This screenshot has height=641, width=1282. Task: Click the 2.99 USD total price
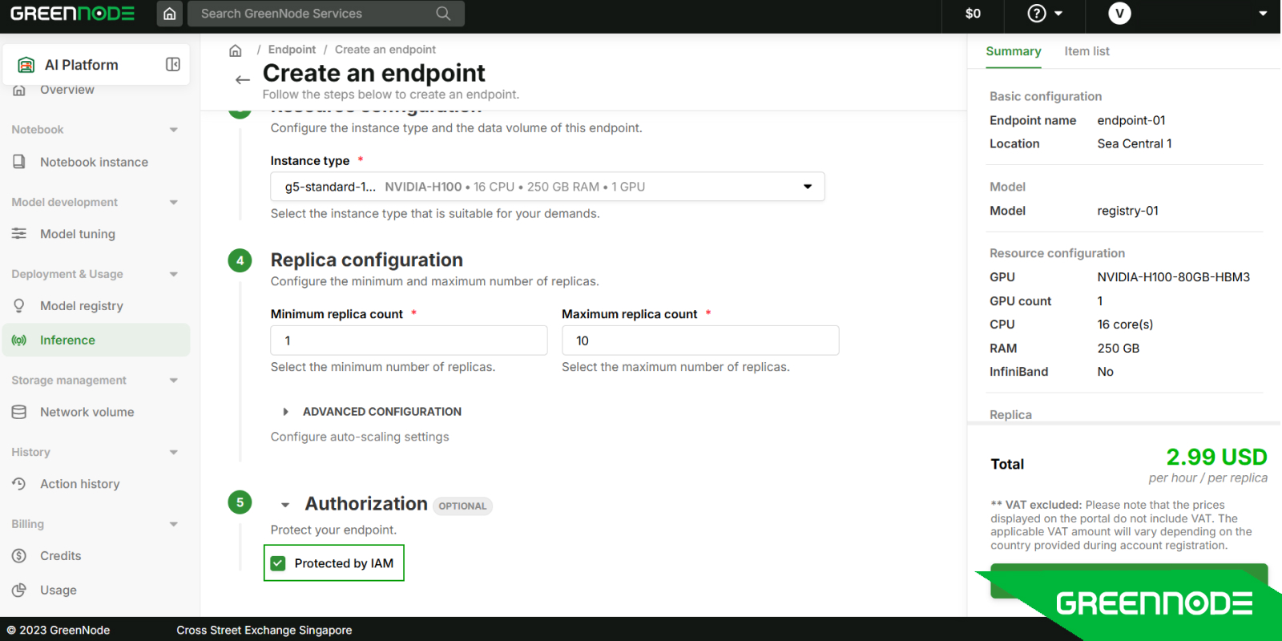[x=1216, y=457]
